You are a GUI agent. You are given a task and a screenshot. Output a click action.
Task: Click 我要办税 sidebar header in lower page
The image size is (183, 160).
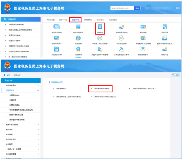point(21,81)
